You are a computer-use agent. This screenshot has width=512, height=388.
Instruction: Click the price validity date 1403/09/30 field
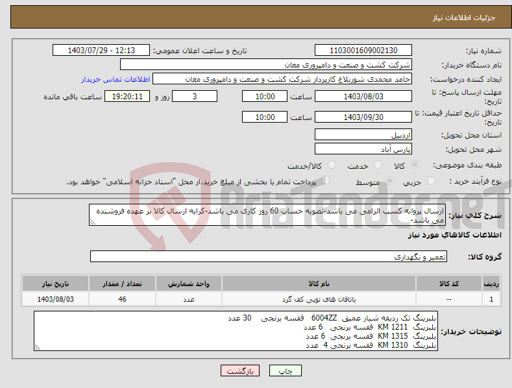363,117
